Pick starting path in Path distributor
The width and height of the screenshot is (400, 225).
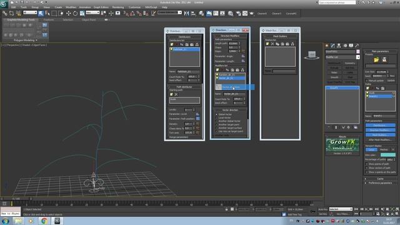coord(171,94)
